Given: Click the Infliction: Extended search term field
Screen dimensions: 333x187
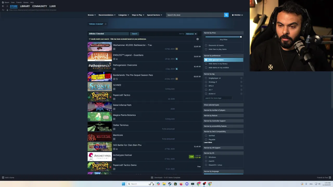Looking at the screenshot, I should coord(108,34).
